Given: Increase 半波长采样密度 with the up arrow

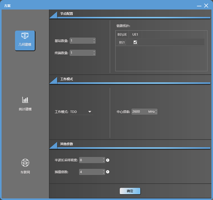Looking at the screenshot, I should pos(104,159).
